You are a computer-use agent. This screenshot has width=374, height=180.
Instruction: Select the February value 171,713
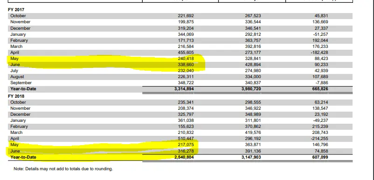[186, 40]
